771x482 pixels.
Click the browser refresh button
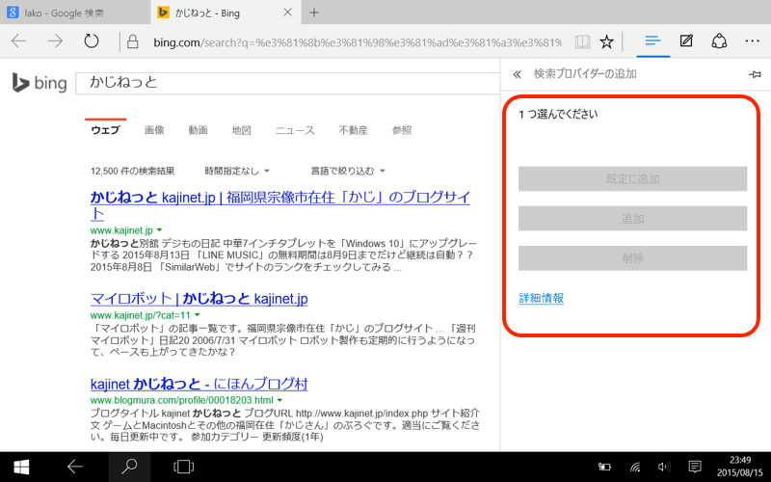click(92, 41)
